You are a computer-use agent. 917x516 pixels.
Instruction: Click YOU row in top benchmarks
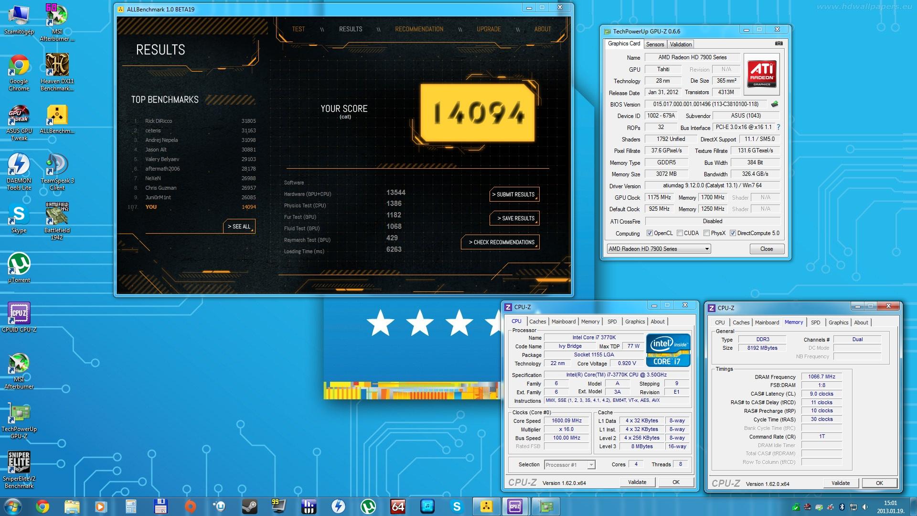click(x=192, y=207)
